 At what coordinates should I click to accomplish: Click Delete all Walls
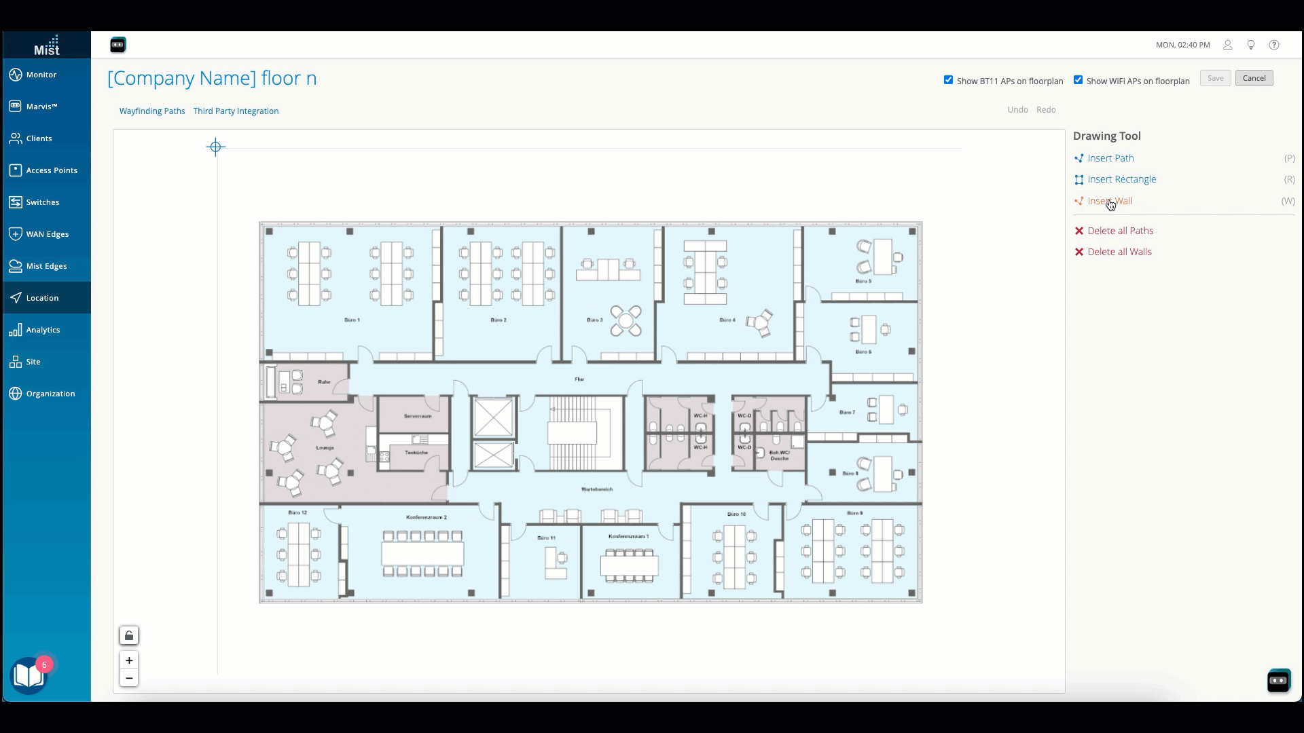1119,252
